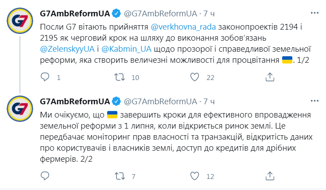Open the first tweet's timestamp link

209,14
